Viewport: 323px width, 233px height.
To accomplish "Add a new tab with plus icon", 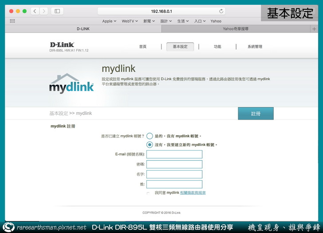I will pyautogui.click(x=314, y=29).
